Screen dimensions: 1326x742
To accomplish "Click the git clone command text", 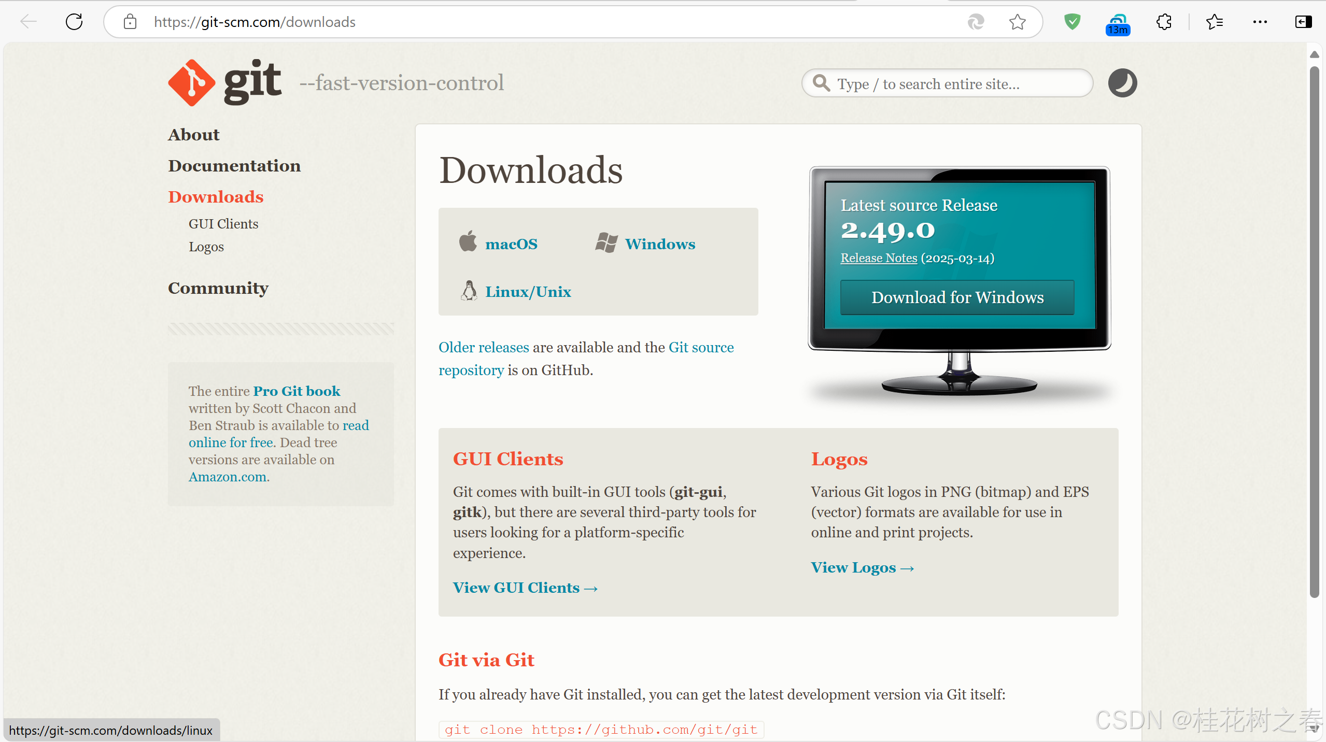I will tap(601, 730).
